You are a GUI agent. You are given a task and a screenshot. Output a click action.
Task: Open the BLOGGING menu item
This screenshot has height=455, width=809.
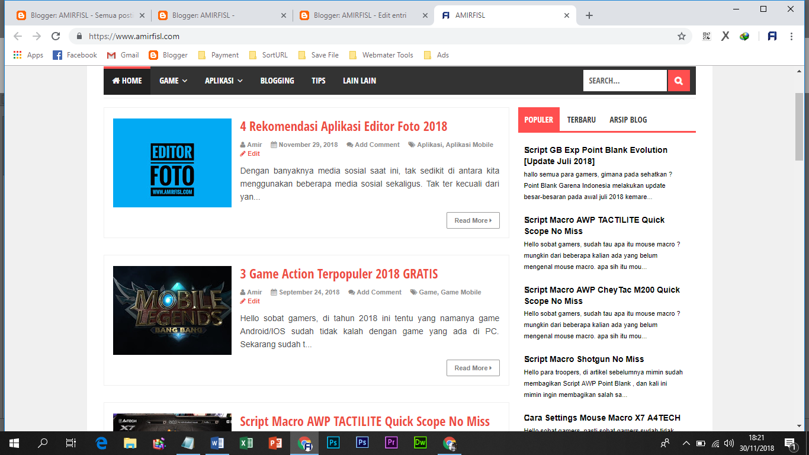coord(277,81)
